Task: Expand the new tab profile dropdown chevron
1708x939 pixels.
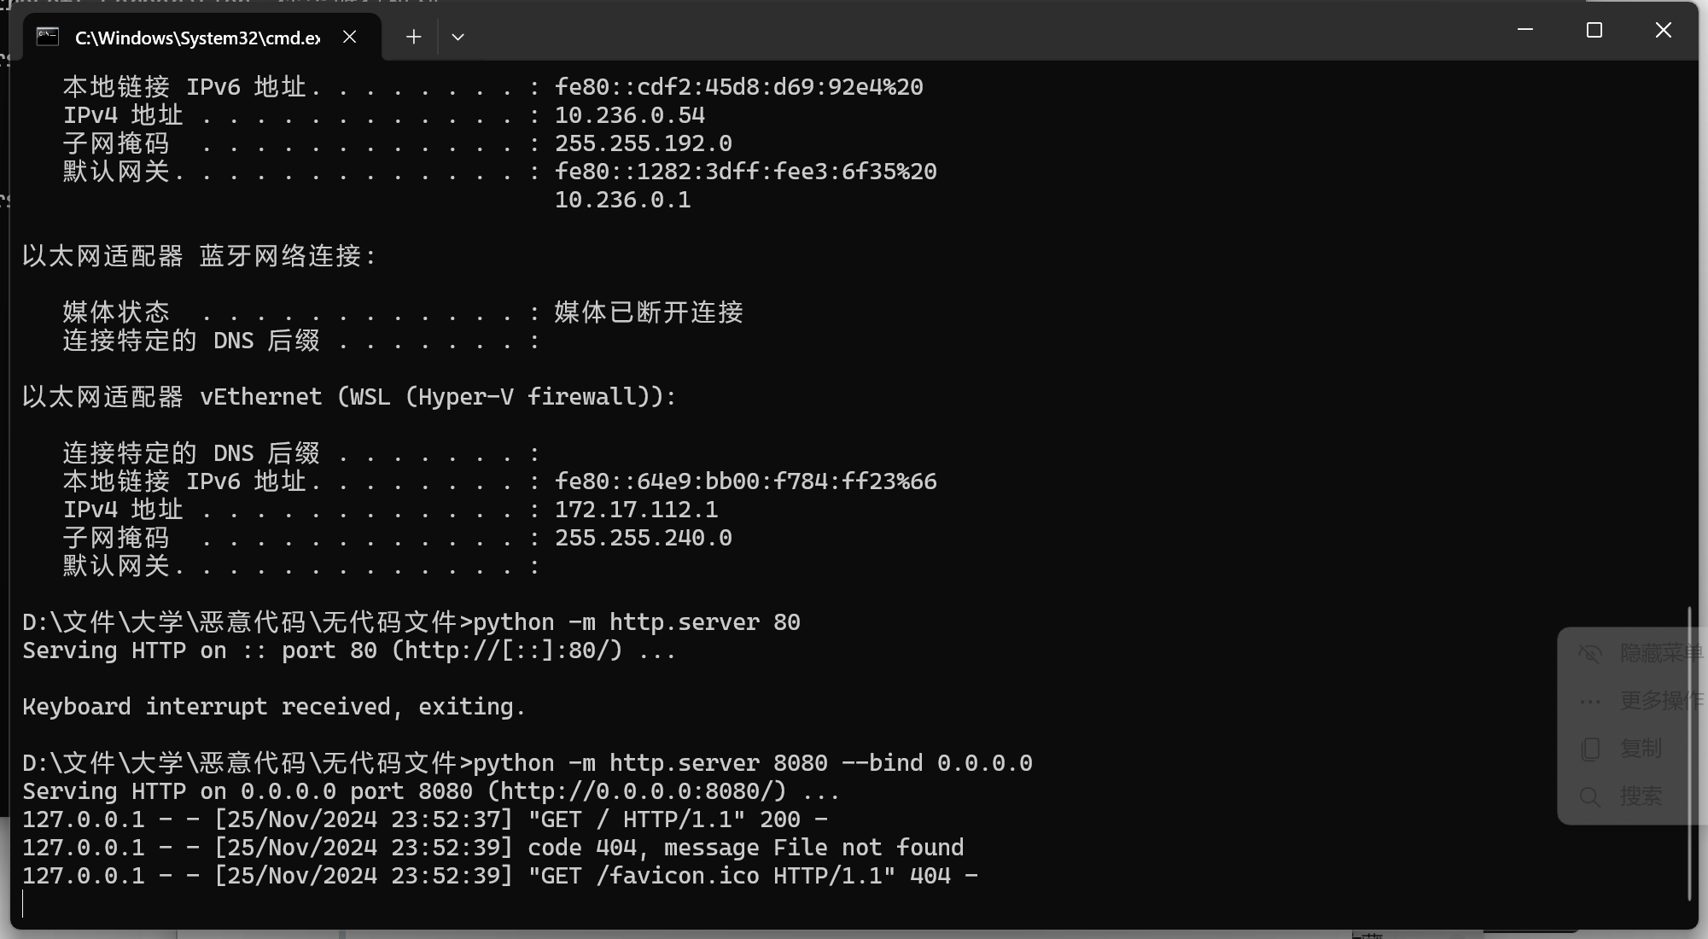Action: [x=458, y=37]
